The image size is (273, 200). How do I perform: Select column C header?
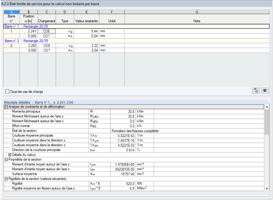point(47,12)
